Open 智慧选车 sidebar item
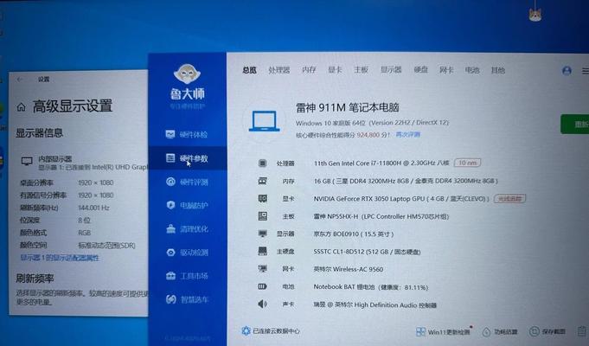The height and width of the screenshot is (346, 589). (187, 299)
